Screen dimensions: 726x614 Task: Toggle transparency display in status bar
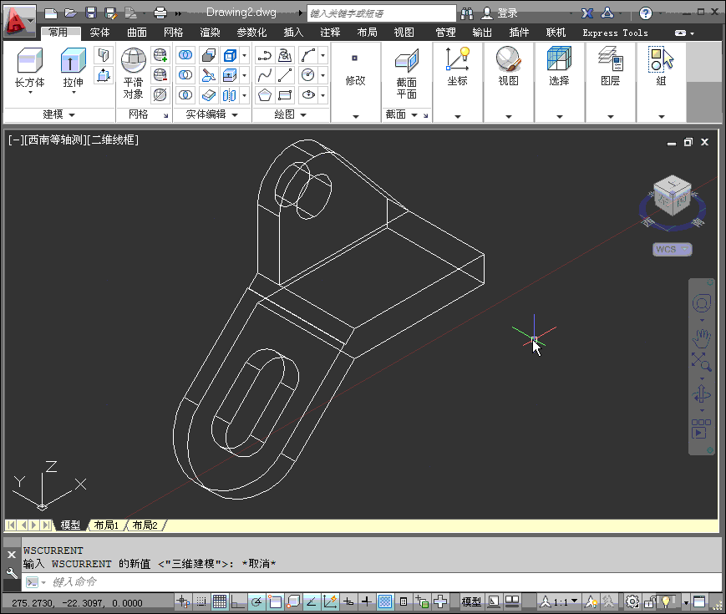pos(385,601)
